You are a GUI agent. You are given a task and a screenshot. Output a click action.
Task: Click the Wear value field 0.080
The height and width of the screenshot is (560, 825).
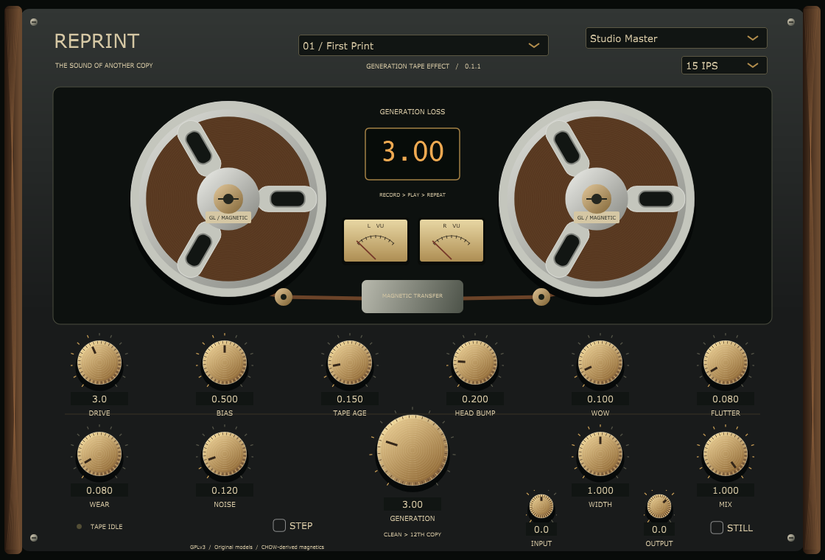click(99, 490)
